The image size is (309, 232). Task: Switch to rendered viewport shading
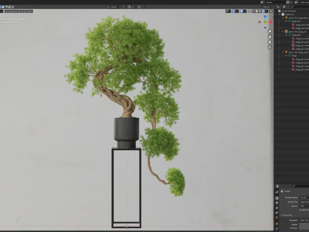263,11
